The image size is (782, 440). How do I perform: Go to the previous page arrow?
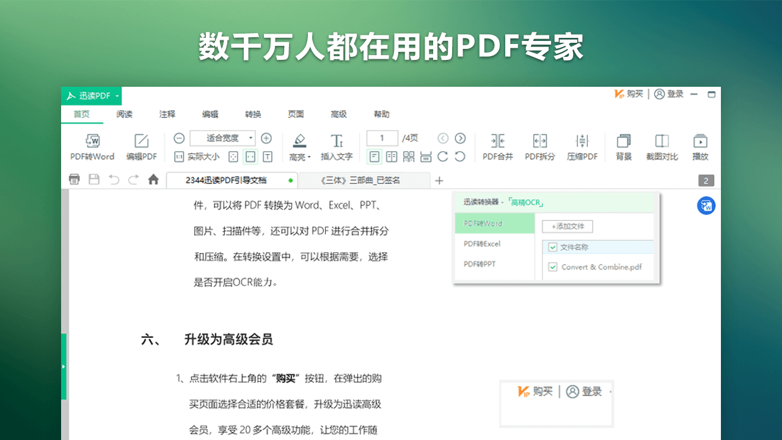tap(443, 139)
